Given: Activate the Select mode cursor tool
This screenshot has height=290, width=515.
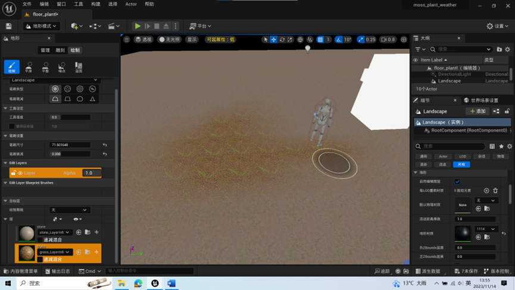Looking at the screenshot, I should point(266,39).
